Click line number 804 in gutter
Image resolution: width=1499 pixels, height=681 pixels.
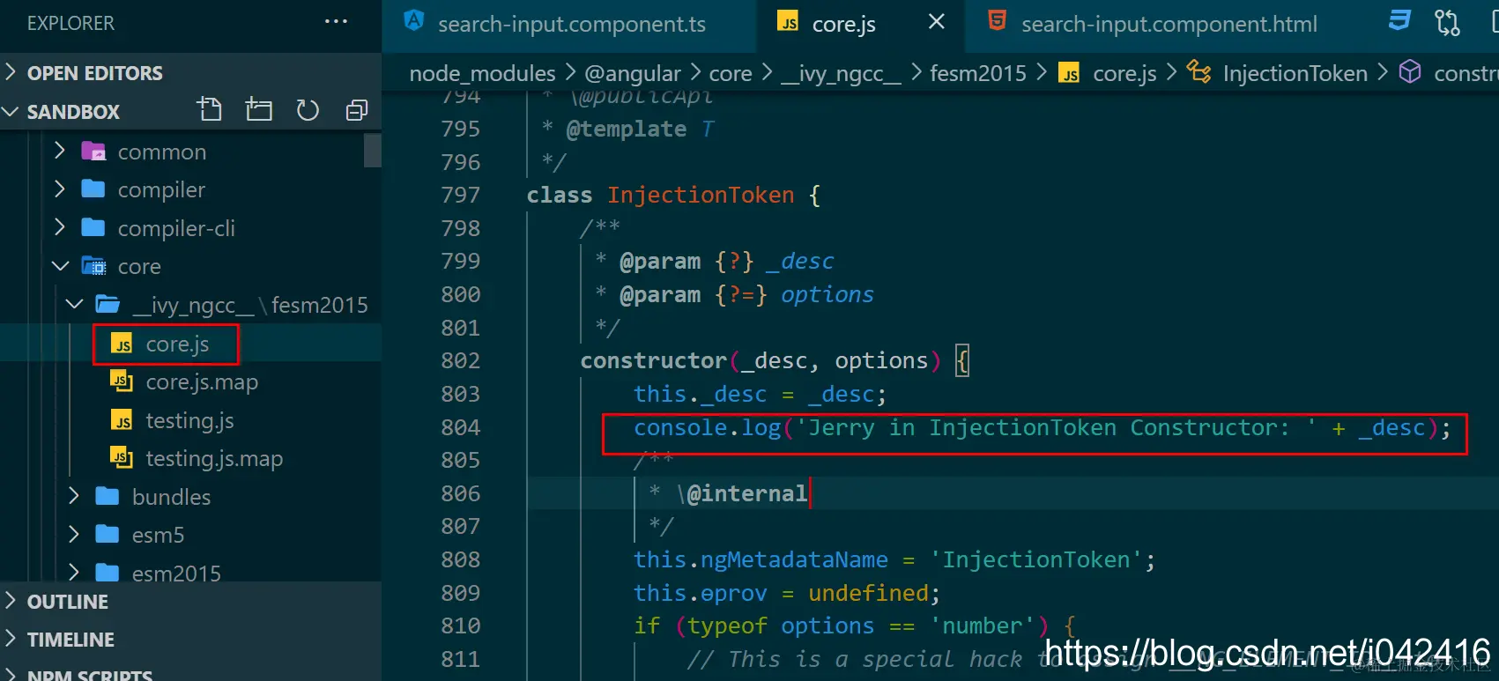[x=461, y=427]
